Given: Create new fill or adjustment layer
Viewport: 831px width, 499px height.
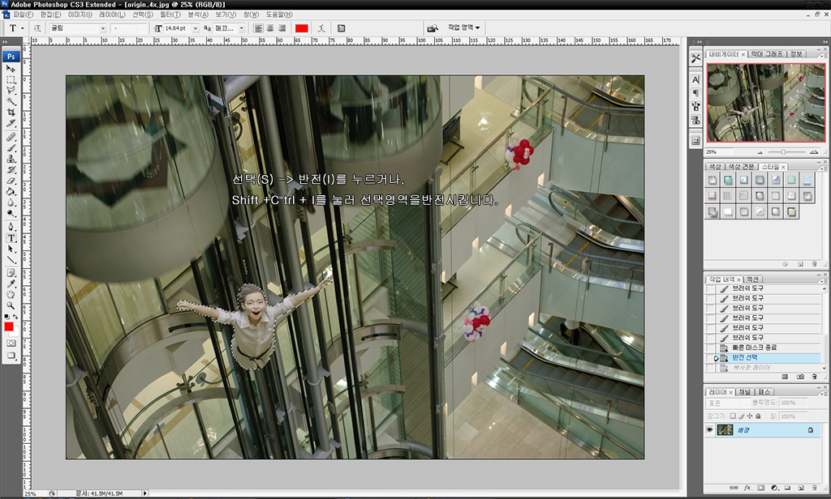Looking at the screenshot, I should (x=774, y=488).
